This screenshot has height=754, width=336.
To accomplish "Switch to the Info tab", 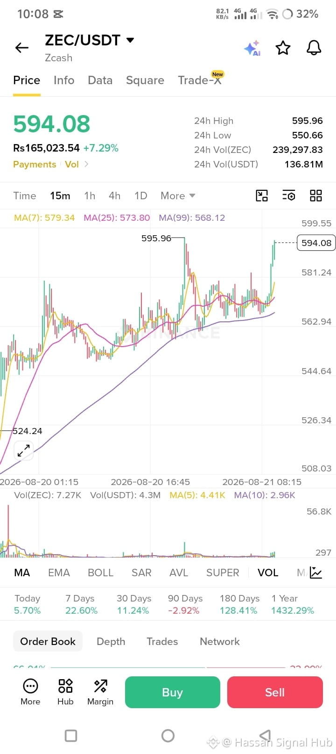I will (x=64, y=80).
